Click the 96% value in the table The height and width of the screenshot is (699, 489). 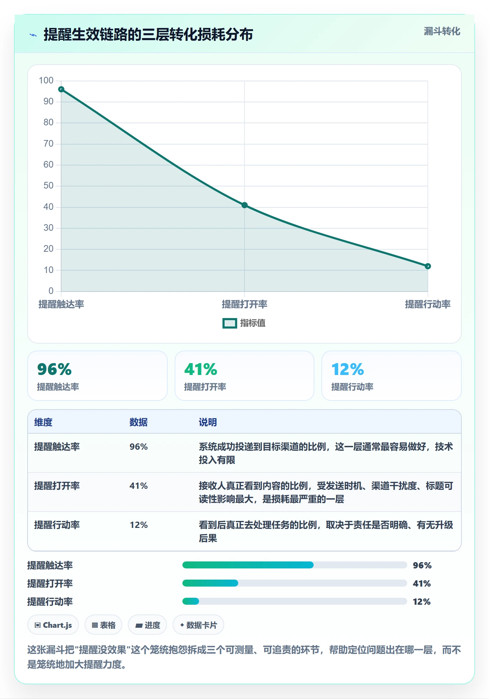[139, 447]
